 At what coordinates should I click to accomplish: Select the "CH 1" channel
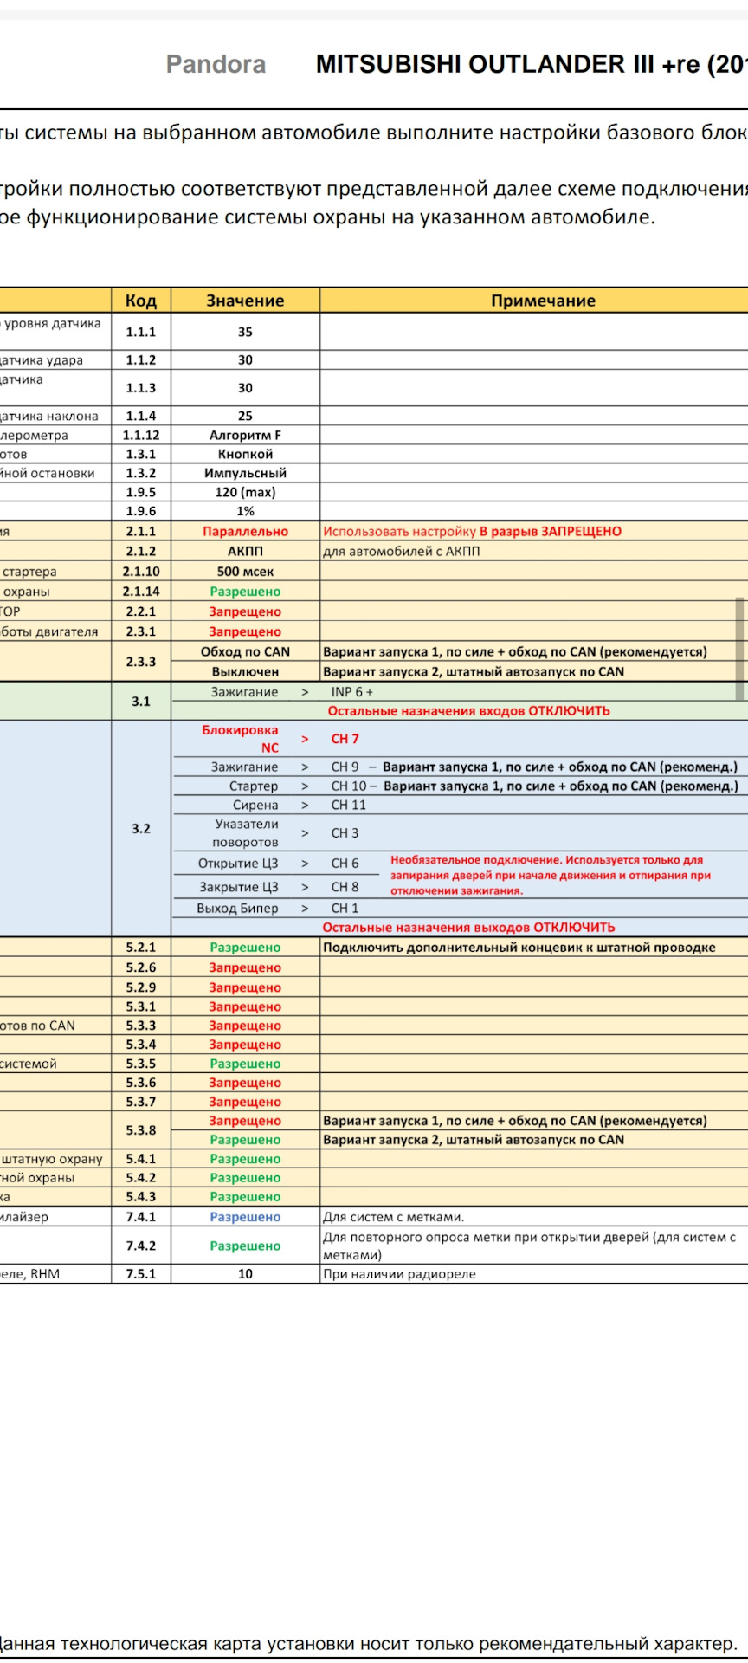[345, 909]
